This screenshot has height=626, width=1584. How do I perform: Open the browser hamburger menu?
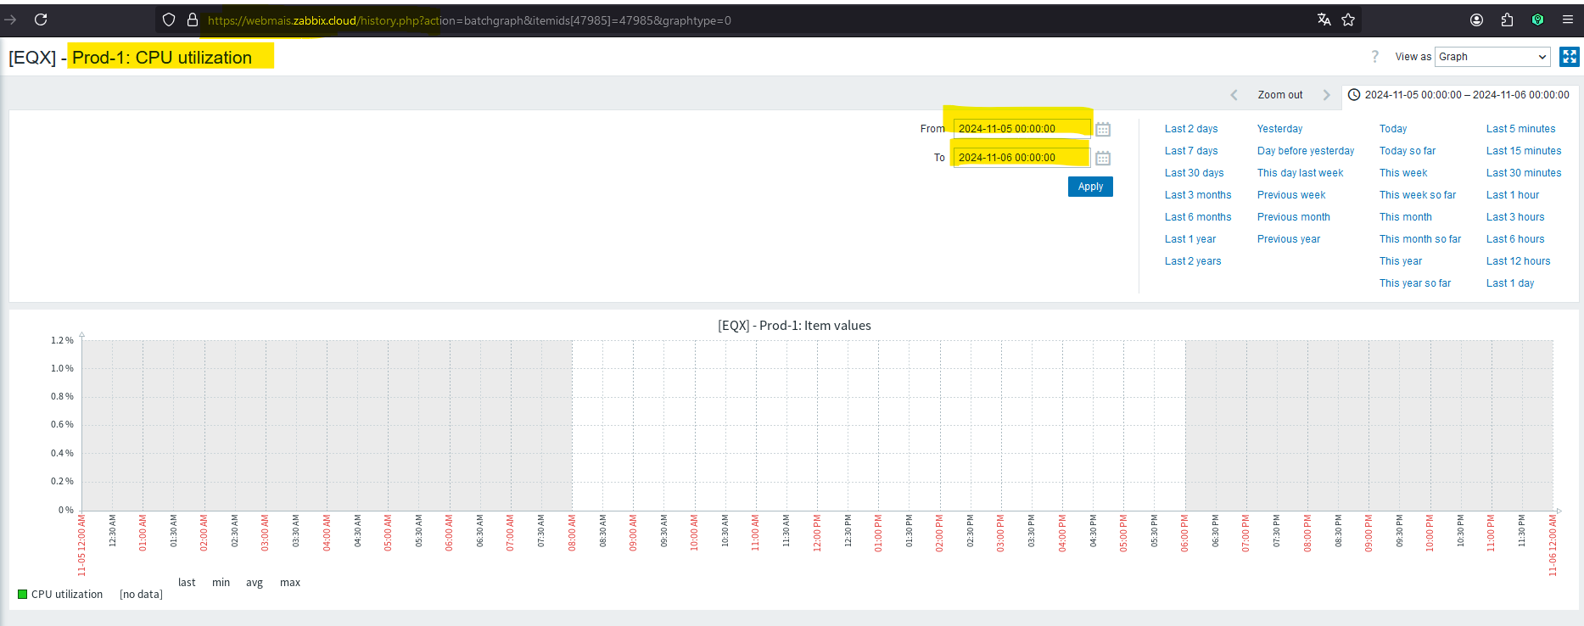(1567, 20)
